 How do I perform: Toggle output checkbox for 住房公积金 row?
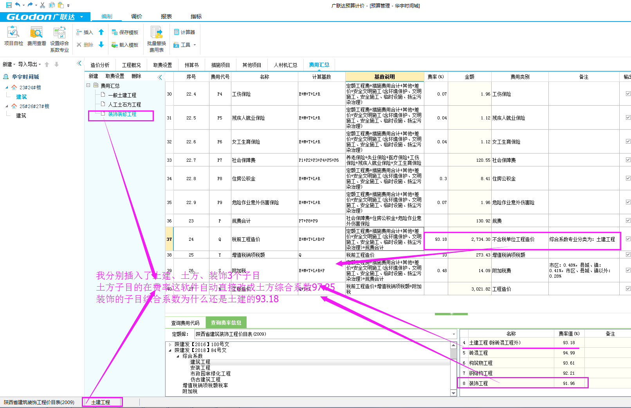628,178
